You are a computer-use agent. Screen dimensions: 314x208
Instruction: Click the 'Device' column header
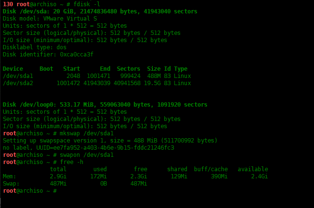pyautogui.click(x=13, y=69)
